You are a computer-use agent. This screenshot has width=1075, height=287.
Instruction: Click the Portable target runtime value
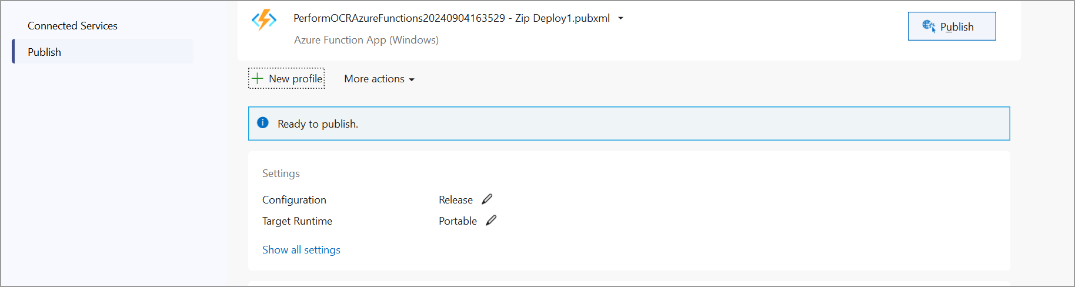[x=458, y=221]
